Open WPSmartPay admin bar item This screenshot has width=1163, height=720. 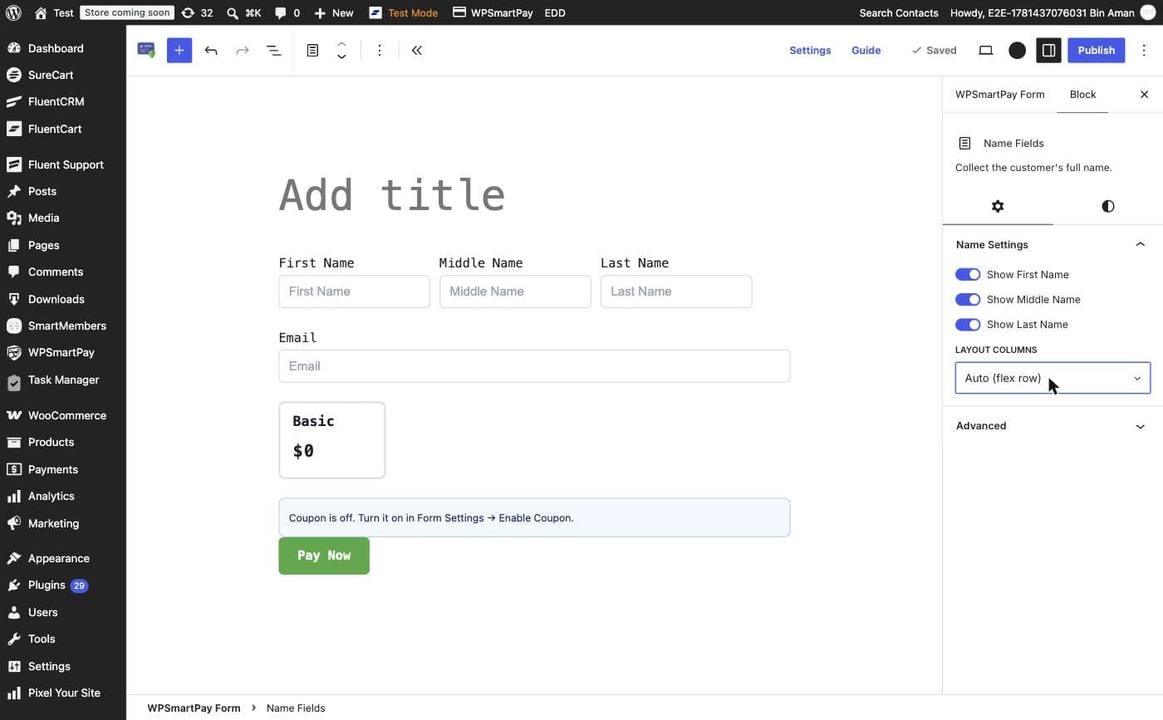coord(493,12)
